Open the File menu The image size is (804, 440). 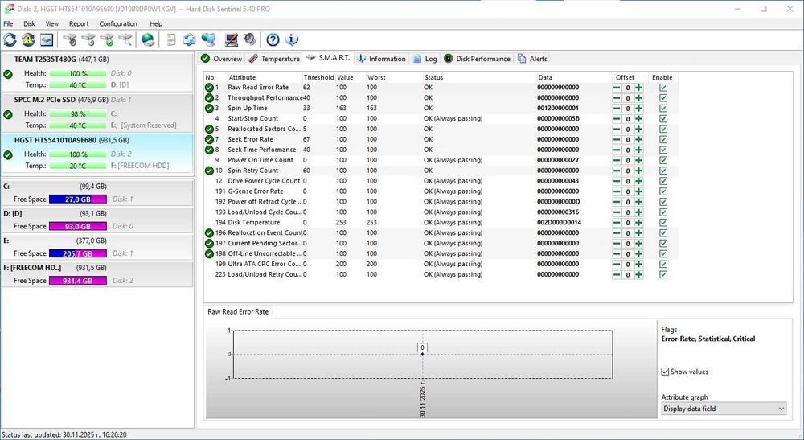point(8,23)
